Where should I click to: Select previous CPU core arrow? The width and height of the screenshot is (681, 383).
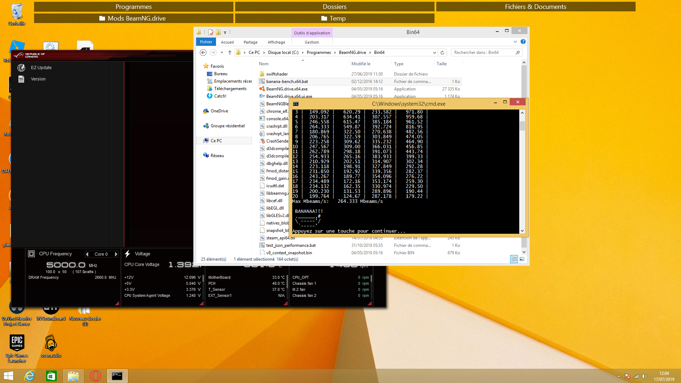(87, 254)
